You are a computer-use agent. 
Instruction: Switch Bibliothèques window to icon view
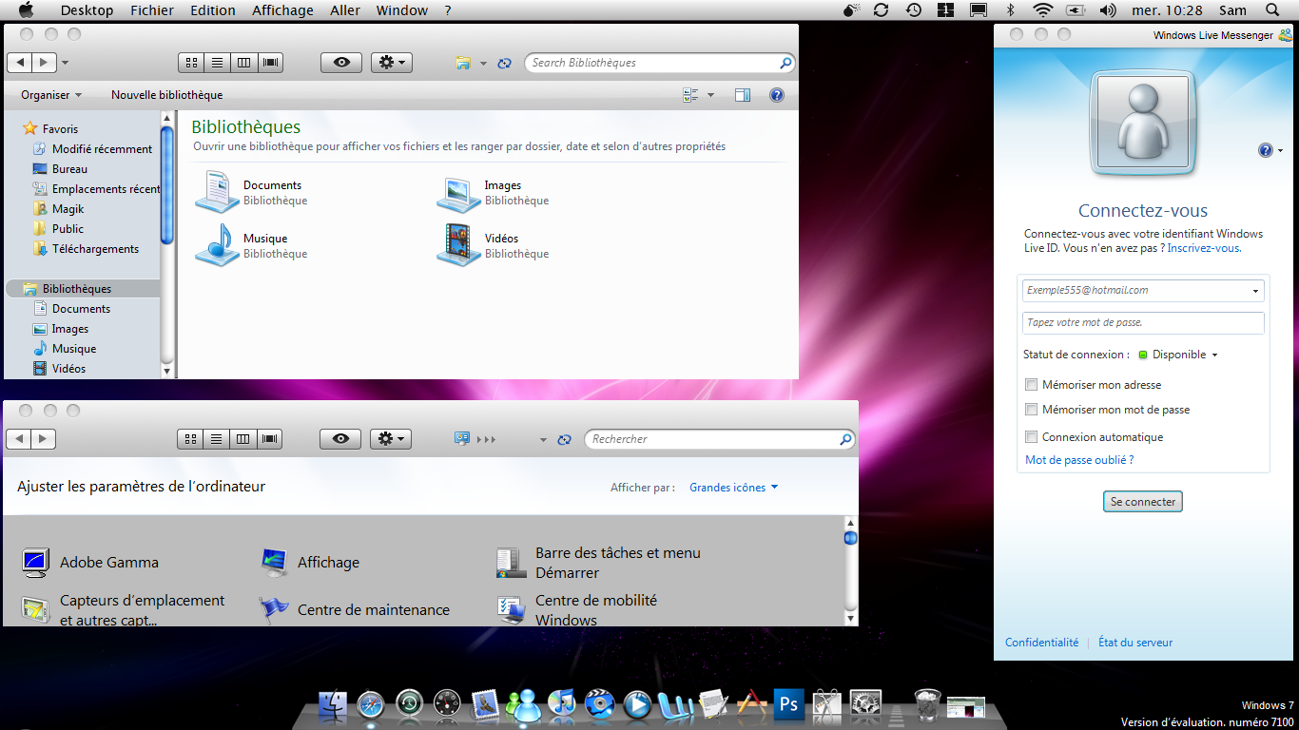tap(191, 63)
